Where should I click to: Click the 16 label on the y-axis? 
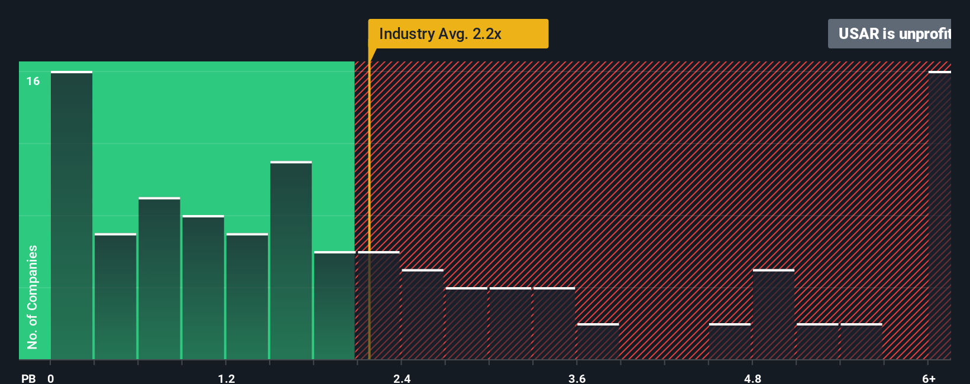(33, 81)
